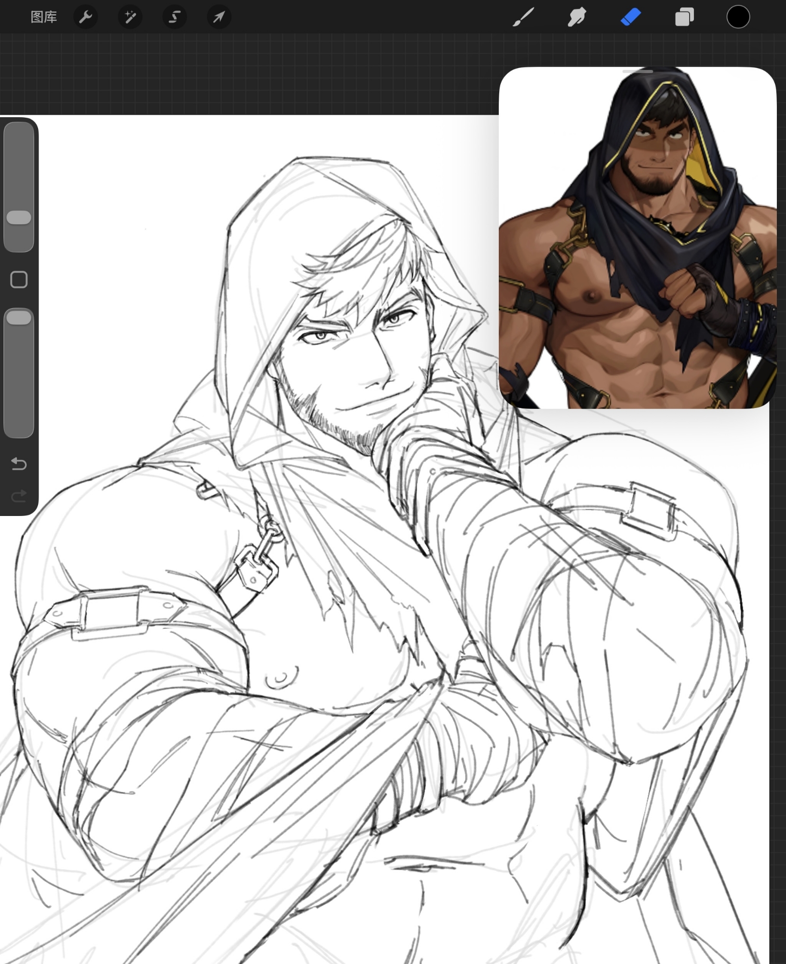786x964 pixels.
Task: Open the Actions wrench menu
Action: point(86,17)
